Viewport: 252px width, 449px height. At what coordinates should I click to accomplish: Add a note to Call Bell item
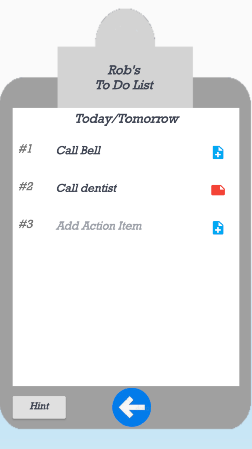(218, 153)
